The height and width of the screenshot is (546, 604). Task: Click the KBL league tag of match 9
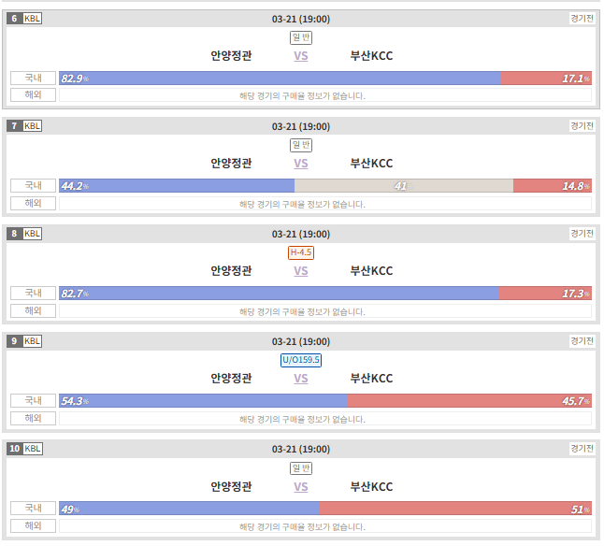33,341
